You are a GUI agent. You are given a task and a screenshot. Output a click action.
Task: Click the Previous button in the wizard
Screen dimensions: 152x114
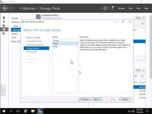pyautogui.click(x=84, y=99)
